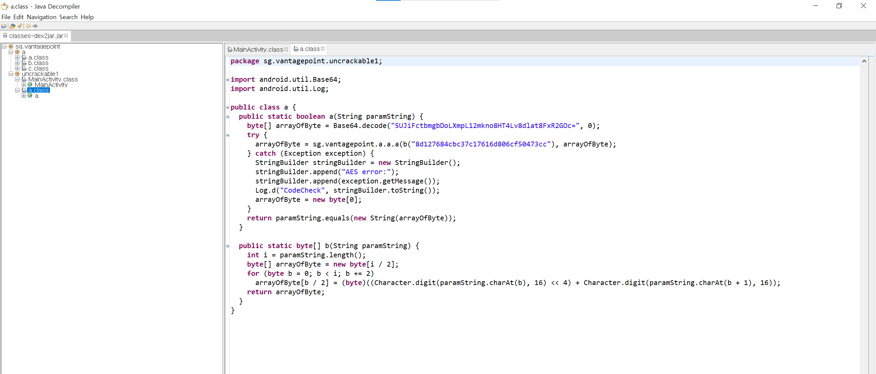Click the Back arrow toolbar icon

click(28, 26)
